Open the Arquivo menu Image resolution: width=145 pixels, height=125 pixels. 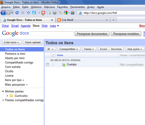6,7
